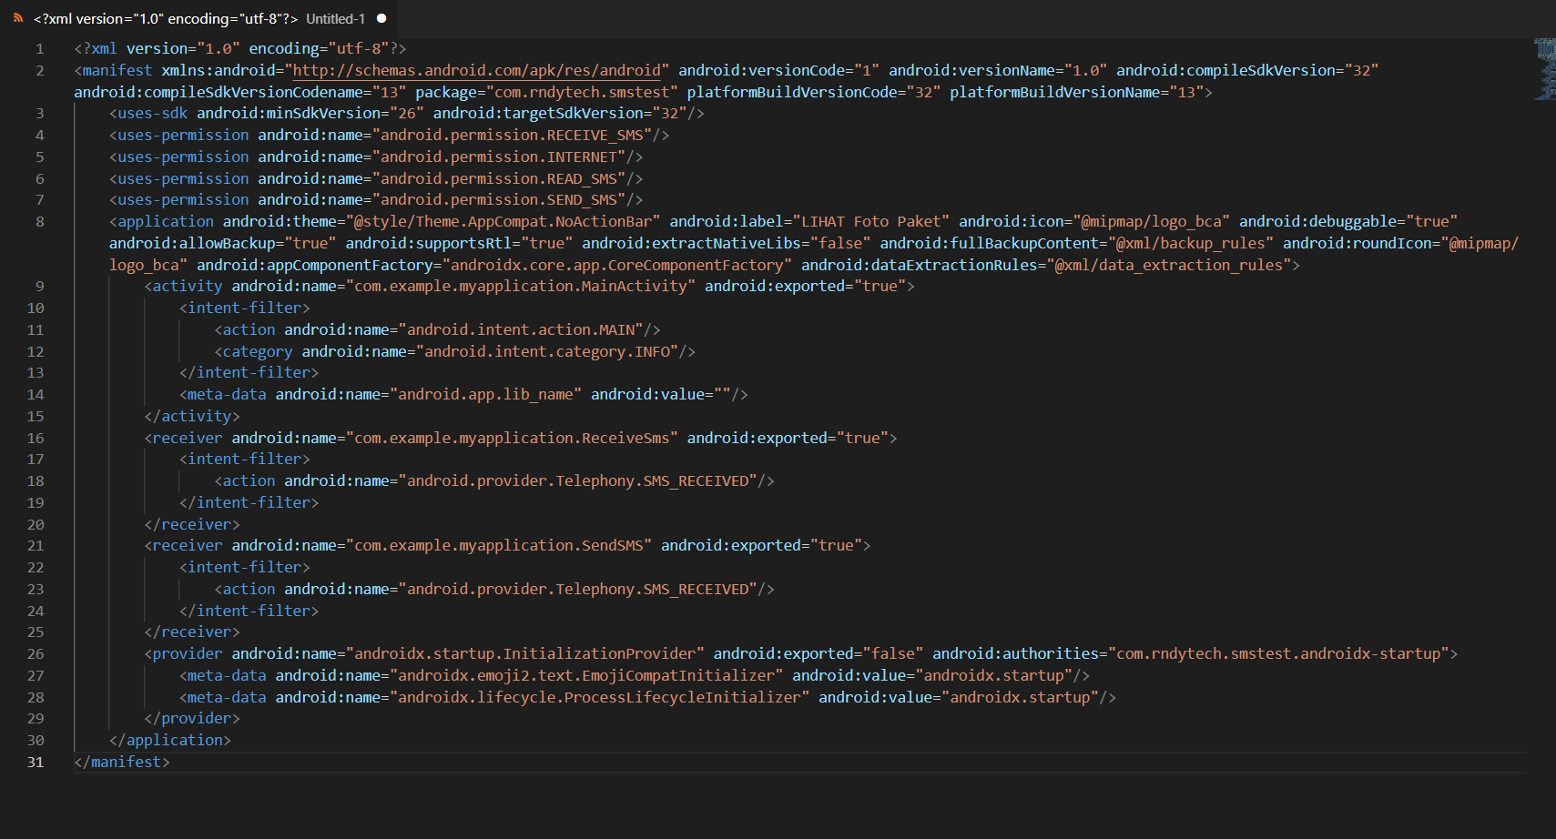1556x839 pixels.
Task: Click "com.rndytech.smstest.androidx-startup" authorities value
Action: coord(1279,653)
